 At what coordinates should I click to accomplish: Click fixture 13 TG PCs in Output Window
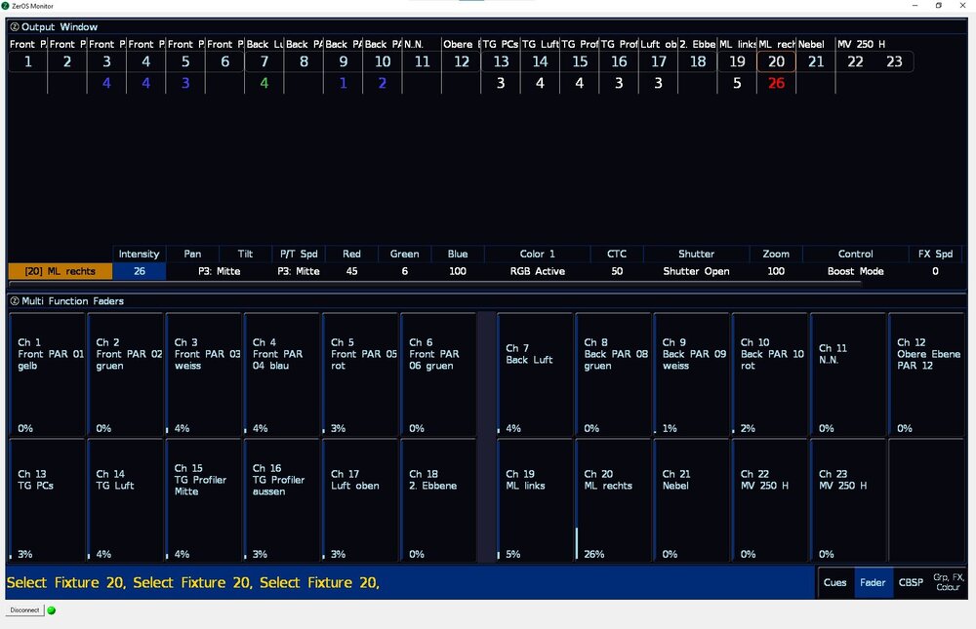pyautogui.click(x=501, y=61)
